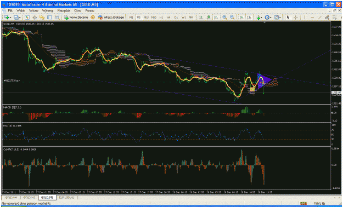Open the Wykresy menu
Screen dimensions: 343x207
[48, 10]
